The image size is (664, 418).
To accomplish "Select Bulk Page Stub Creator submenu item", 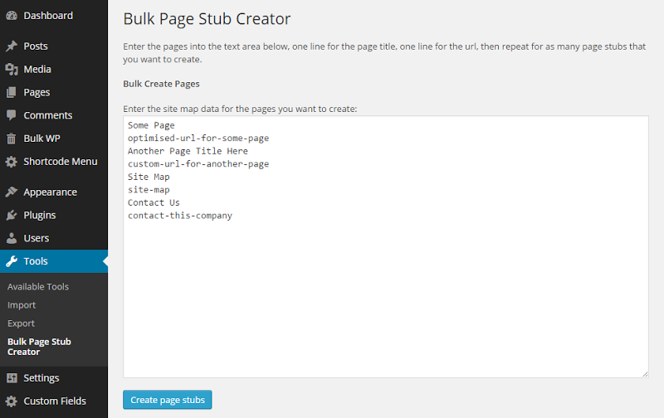I will point(39,347).
